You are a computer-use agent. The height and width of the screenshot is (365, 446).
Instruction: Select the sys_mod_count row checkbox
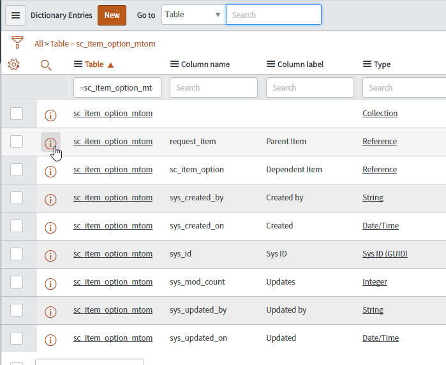(x=17, y=282)
